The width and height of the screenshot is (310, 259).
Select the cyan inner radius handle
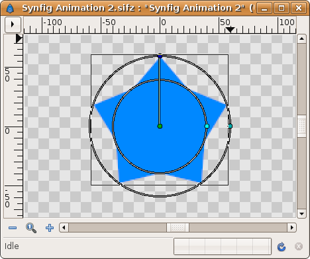coord(207,126)
